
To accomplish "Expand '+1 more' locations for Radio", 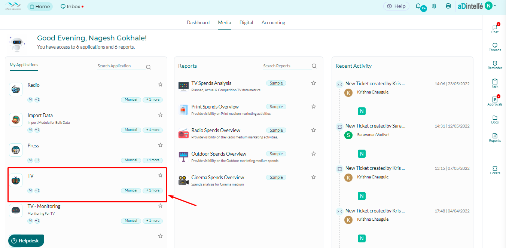I will pyautogui.click(x=153, y=99).
